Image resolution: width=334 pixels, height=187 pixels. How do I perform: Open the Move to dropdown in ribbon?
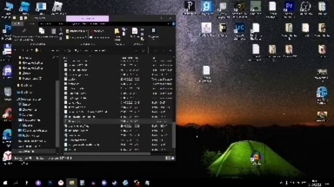[77, 31]
